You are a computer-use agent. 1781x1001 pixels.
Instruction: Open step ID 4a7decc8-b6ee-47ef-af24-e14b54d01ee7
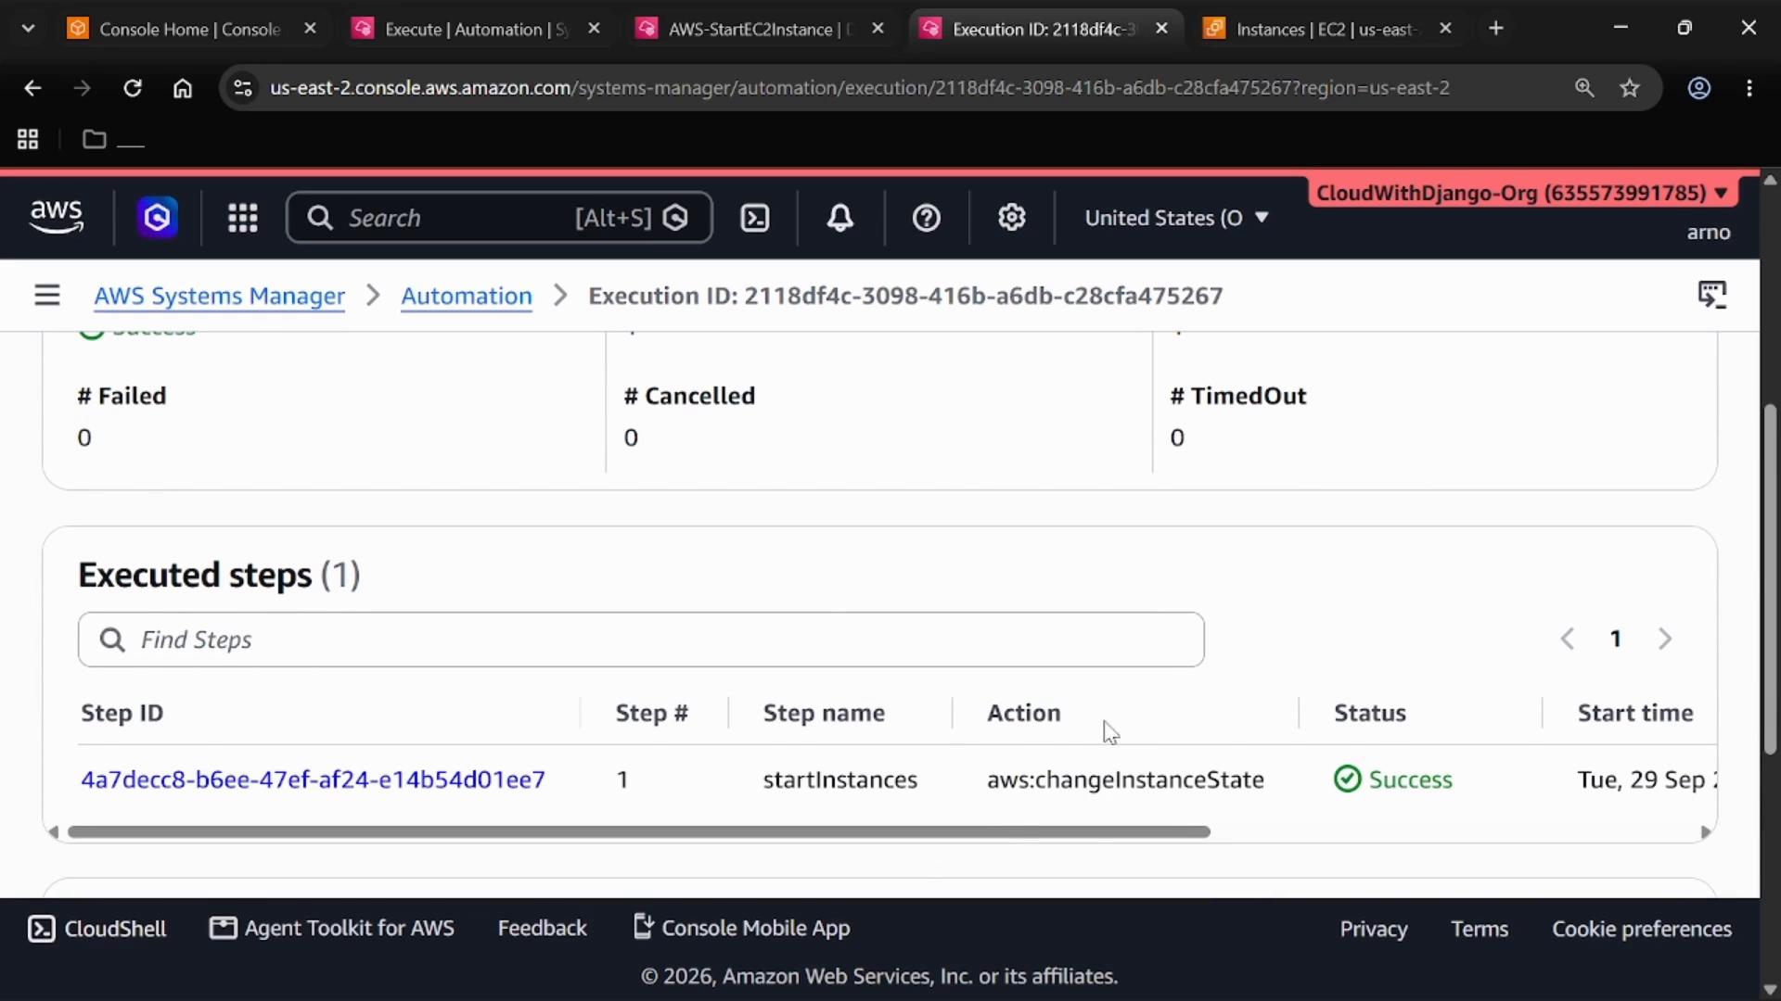(x=313, y=779)
